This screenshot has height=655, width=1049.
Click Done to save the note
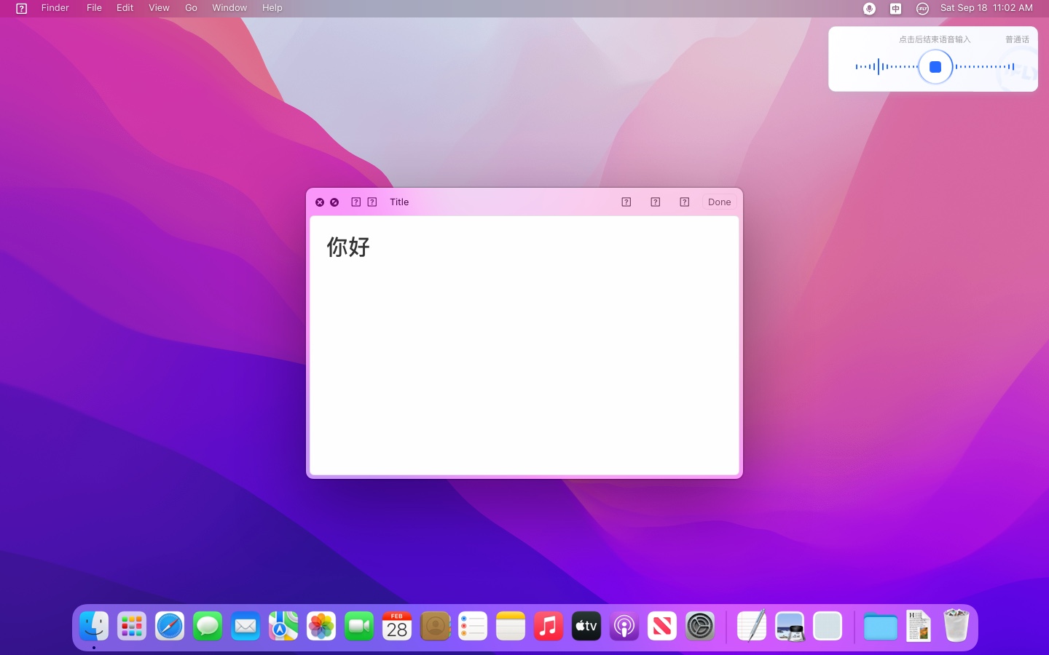coord(718,202)
